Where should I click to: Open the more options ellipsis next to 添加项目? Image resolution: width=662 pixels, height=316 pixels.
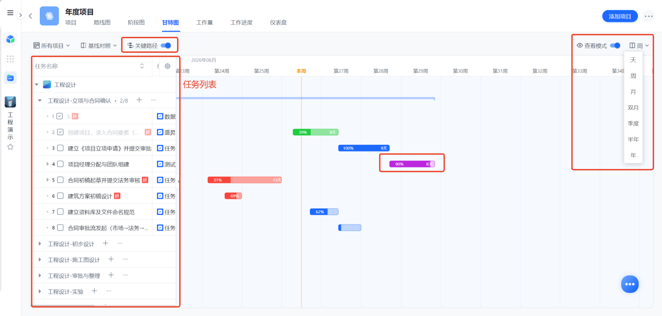tap(649, 16)
